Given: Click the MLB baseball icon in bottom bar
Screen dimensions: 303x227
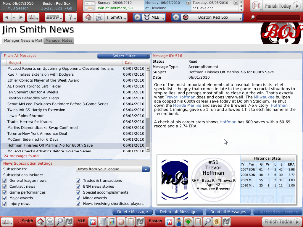Looking at the screenshot, I should 121,221.
